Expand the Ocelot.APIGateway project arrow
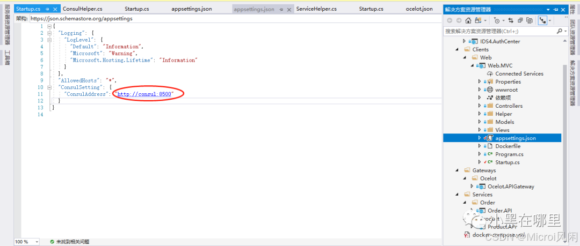Viewport: 580px width, 246px height. coord(472,187)
